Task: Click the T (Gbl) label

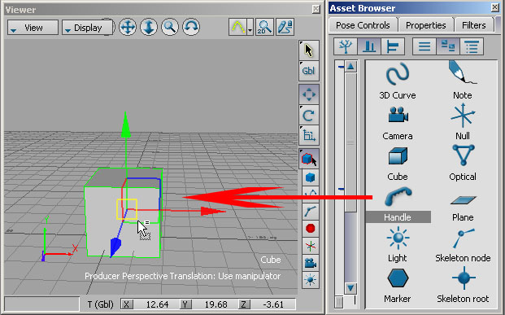Action: (x=100, y=304)
